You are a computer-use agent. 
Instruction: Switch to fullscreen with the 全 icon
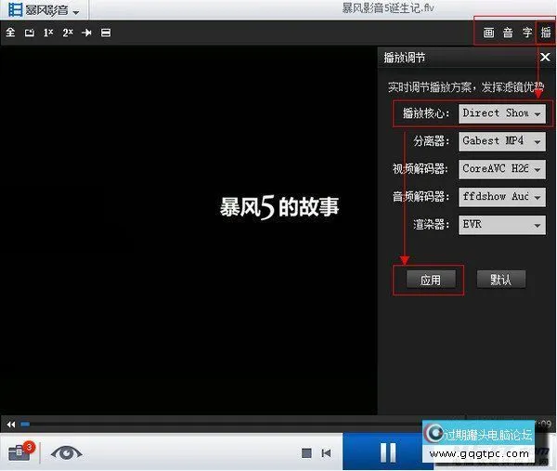10,33
